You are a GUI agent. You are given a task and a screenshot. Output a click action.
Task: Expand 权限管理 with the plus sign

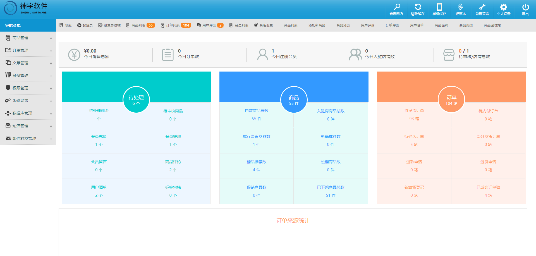coord(51,89)
